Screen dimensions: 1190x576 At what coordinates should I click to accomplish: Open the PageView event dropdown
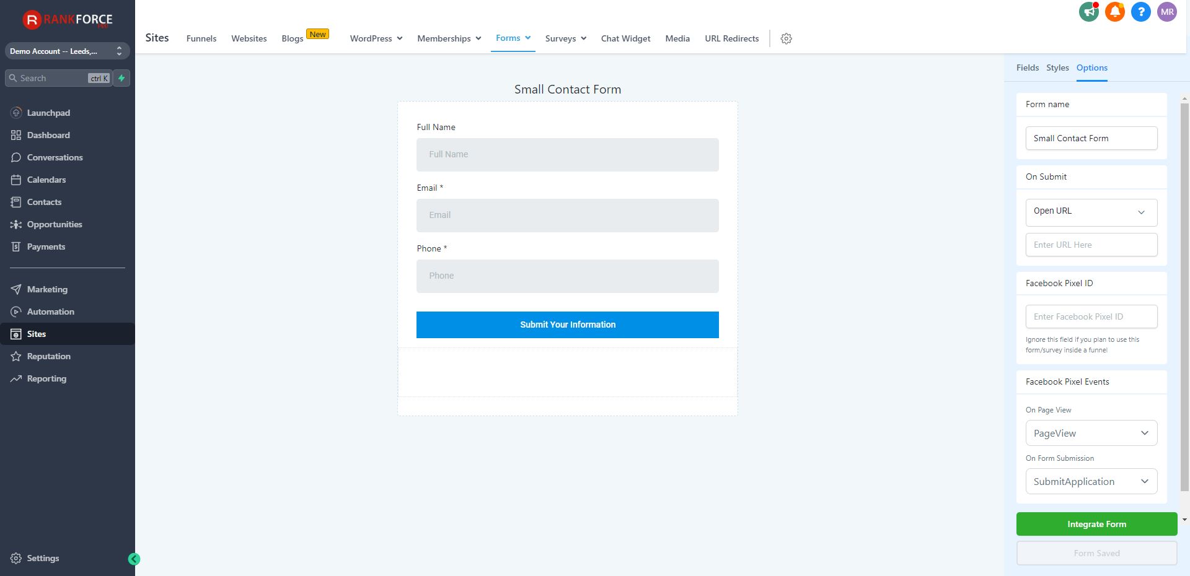click(1091, 433)
